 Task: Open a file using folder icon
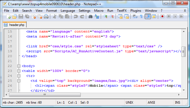pyautogui.click(x=15, y=17)
